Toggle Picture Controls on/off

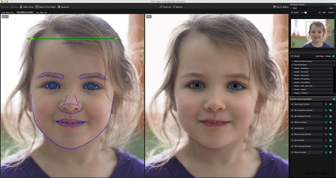326,152
